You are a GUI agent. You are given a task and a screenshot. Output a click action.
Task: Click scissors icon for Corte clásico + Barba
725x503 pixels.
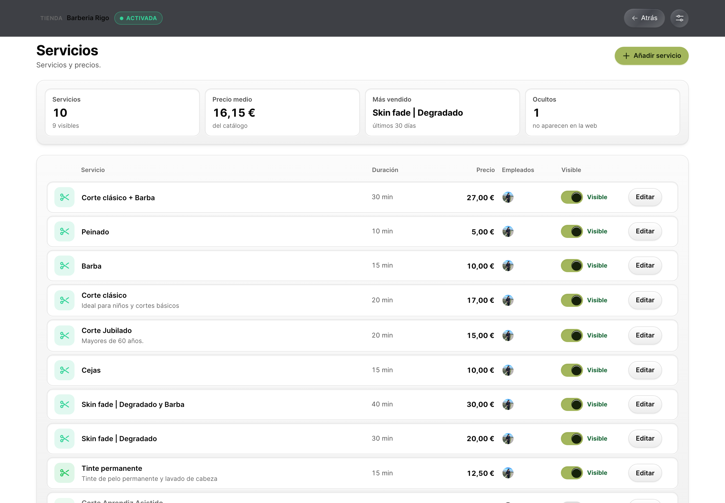(x=64, y=197)
